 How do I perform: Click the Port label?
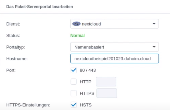(11, 70)
